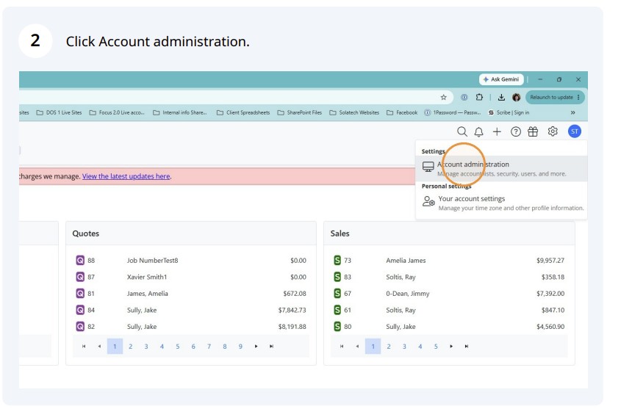Open the gift box icon
621x409 pixels.
(x=533, y=131)
